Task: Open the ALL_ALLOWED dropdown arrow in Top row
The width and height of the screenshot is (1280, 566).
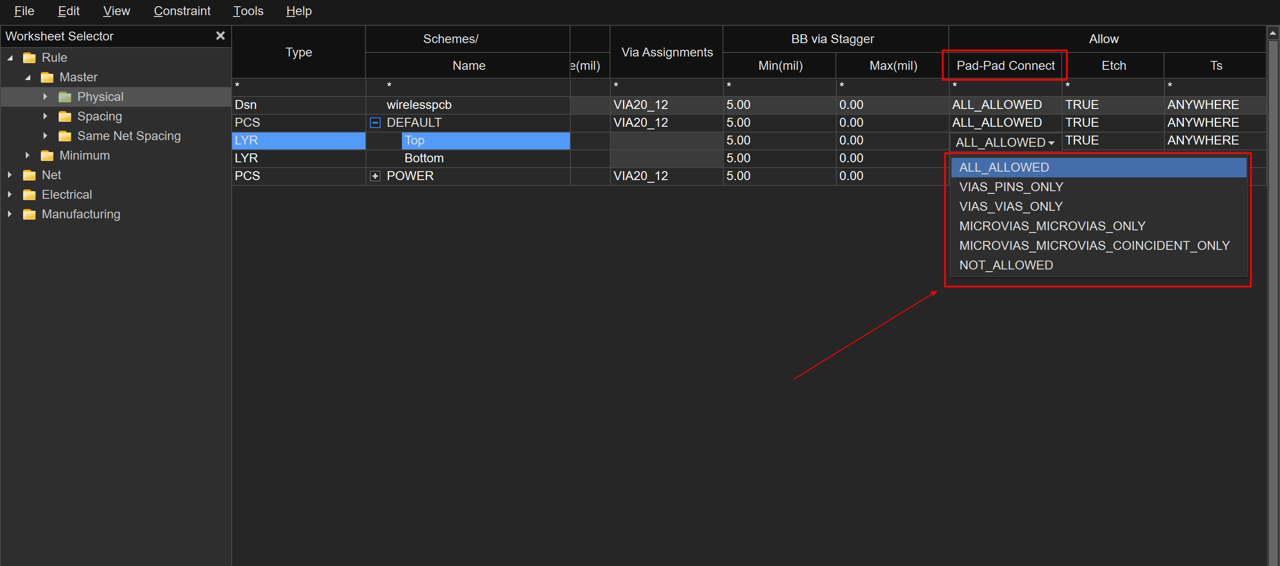Action: click(1051, 143)
